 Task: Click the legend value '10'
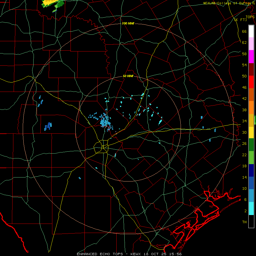tap(244, 188)
